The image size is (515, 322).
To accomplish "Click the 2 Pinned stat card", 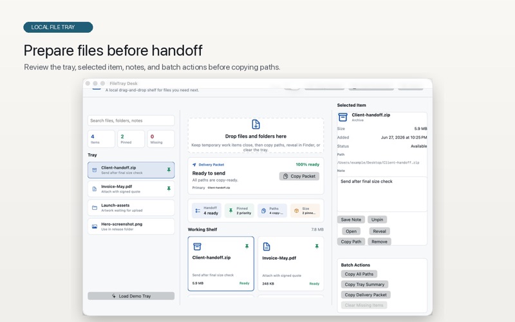I will click(x=131, y=139).
